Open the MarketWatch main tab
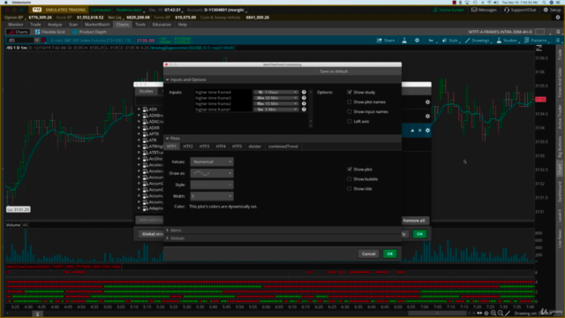This screenshot has height=318, width=565. click(x=97, y=25)
